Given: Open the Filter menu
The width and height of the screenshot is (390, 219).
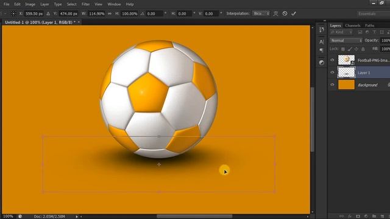Looking at the screenshot, I should pyautogui.click(x=85, y=4).
